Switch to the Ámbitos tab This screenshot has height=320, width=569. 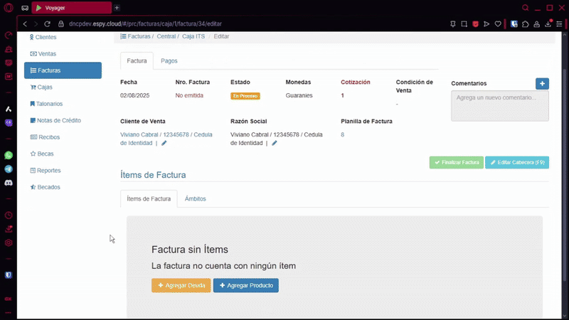coord(196,199)
